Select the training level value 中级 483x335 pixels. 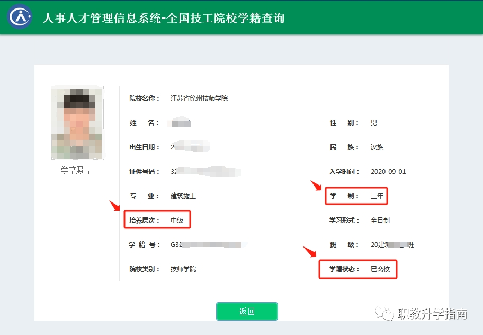coord(177,220)
